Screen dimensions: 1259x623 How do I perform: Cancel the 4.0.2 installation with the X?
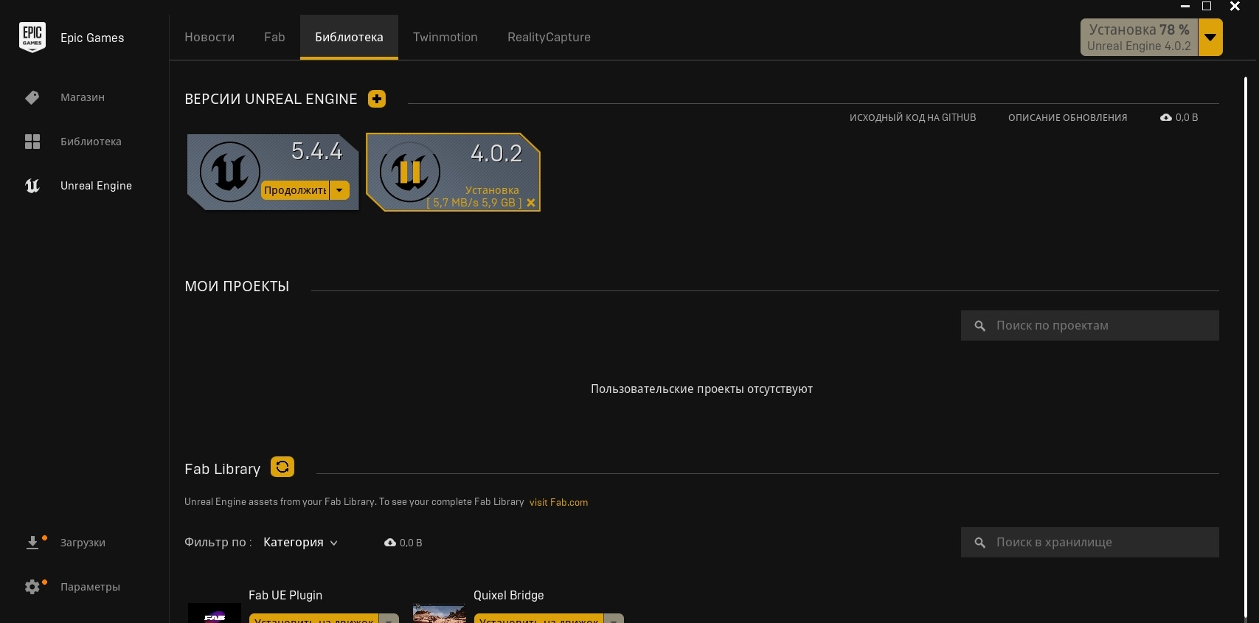pyautogui.click(x=531, y=203)
